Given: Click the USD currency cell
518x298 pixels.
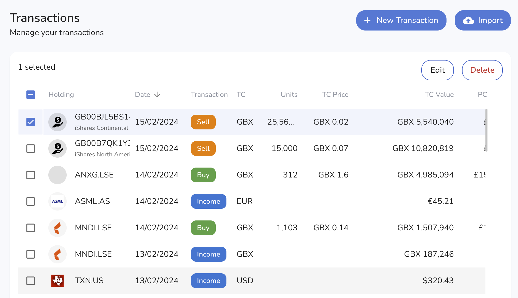Looking at the screenshot, I should click(245, 281).
